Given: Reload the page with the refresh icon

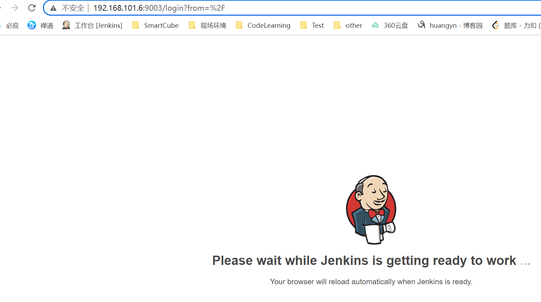Looking at the screenshot, I should pos(32,8).
